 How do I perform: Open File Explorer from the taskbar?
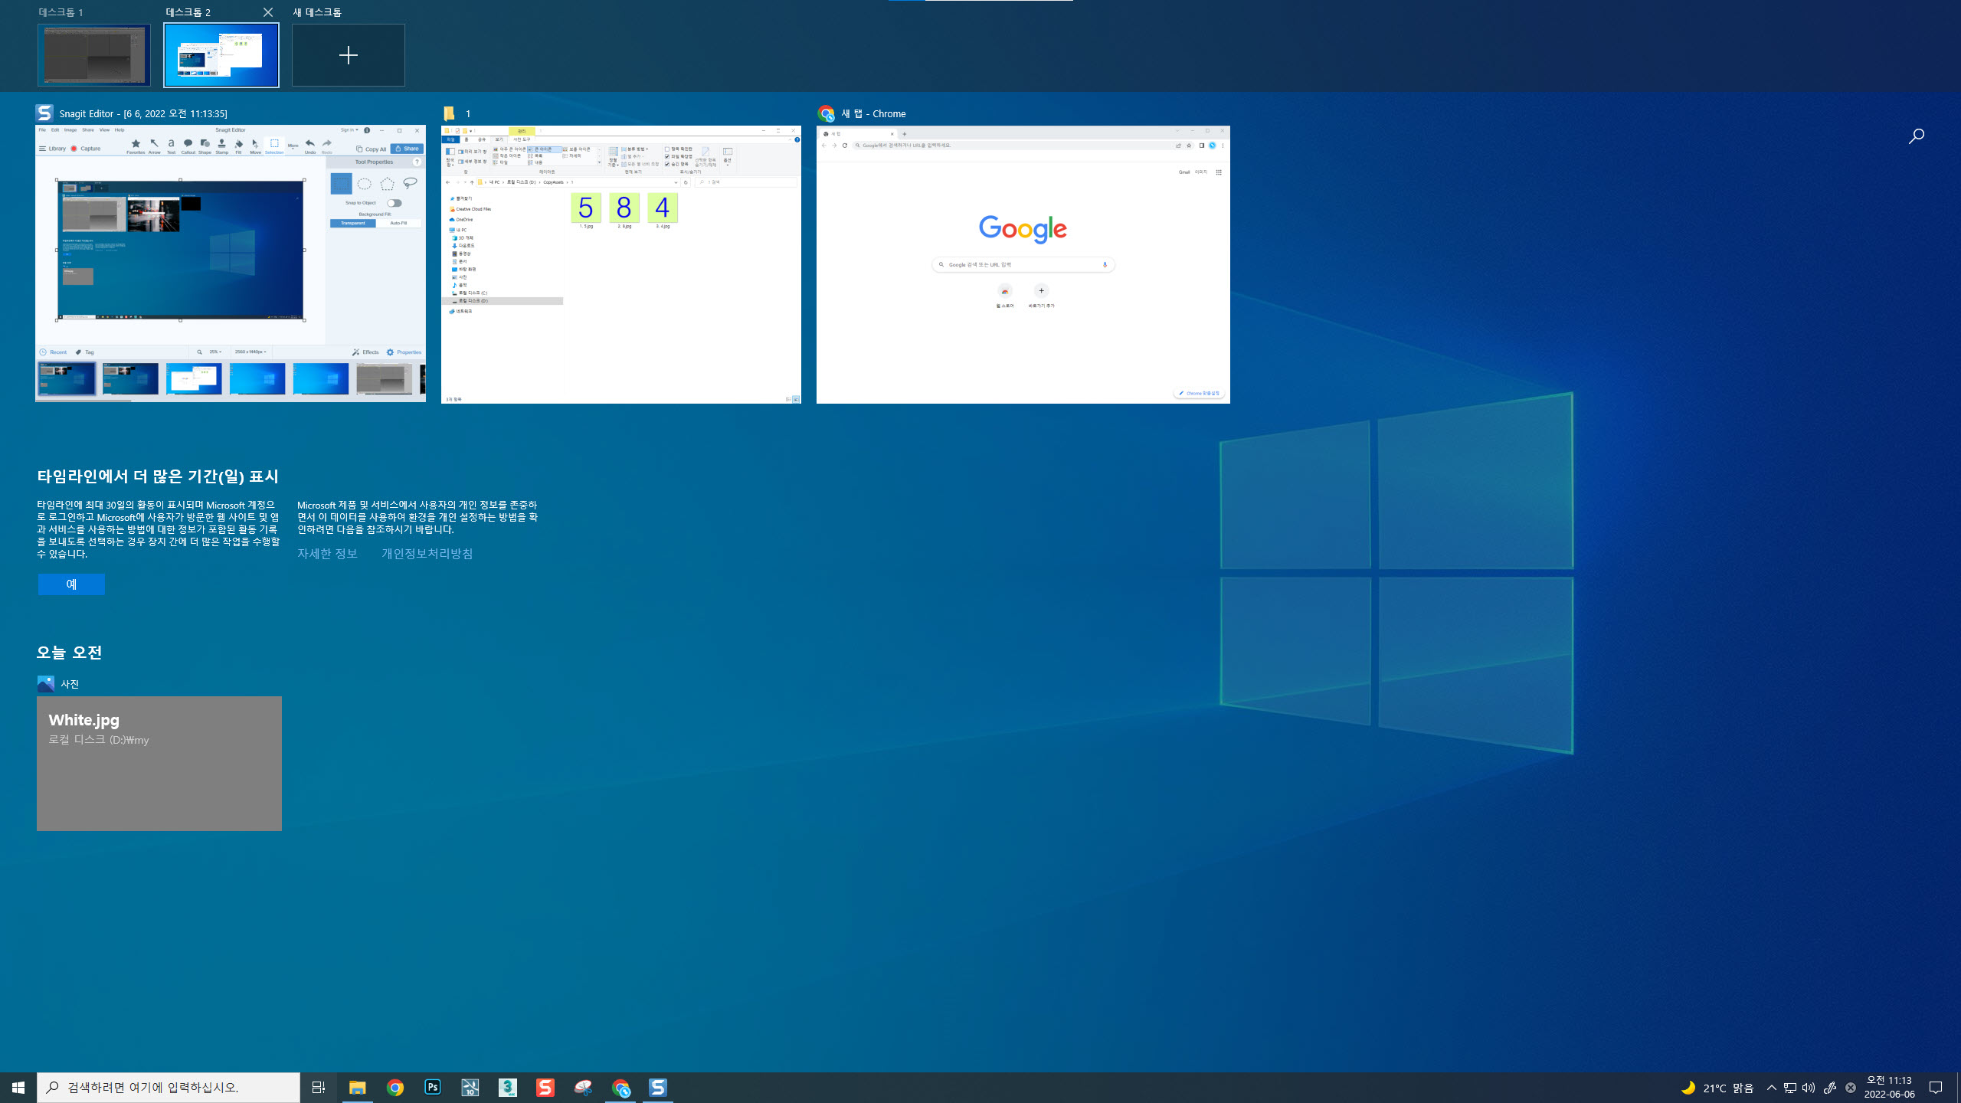click(x=357, y=1087)
